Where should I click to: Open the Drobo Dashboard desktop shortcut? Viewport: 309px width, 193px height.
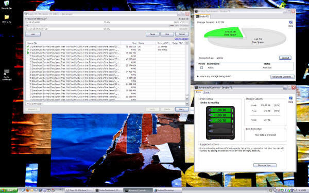(7, 75)
